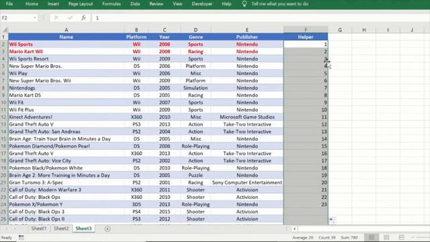Select row 12 header
Viewport: 430px width, 242px height.
(x=4, y=117)
